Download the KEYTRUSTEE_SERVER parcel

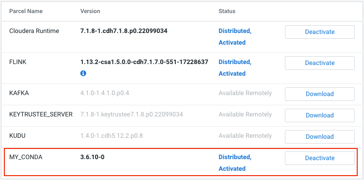[320, 115]
